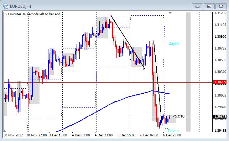Select the current price label 1.29673
This screenshot has height=141, width=229.
tap(220, 117)
